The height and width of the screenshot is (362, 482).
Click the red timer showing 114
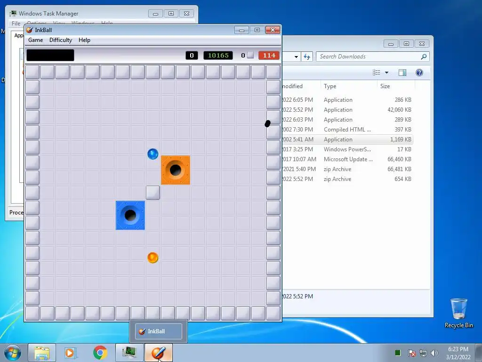[269, 56]
